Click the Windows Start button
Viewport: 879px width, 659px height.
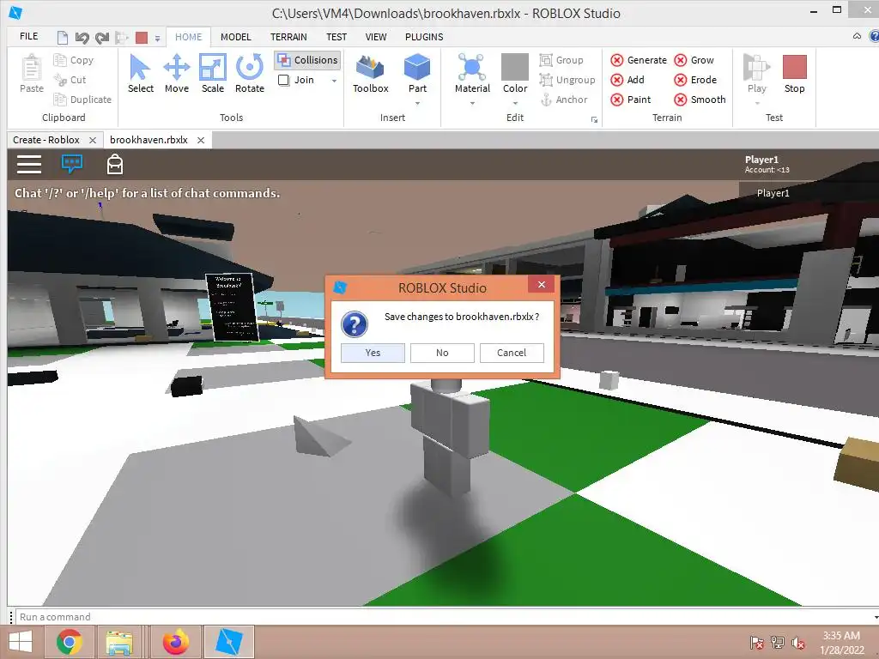(x=21, y=642)
